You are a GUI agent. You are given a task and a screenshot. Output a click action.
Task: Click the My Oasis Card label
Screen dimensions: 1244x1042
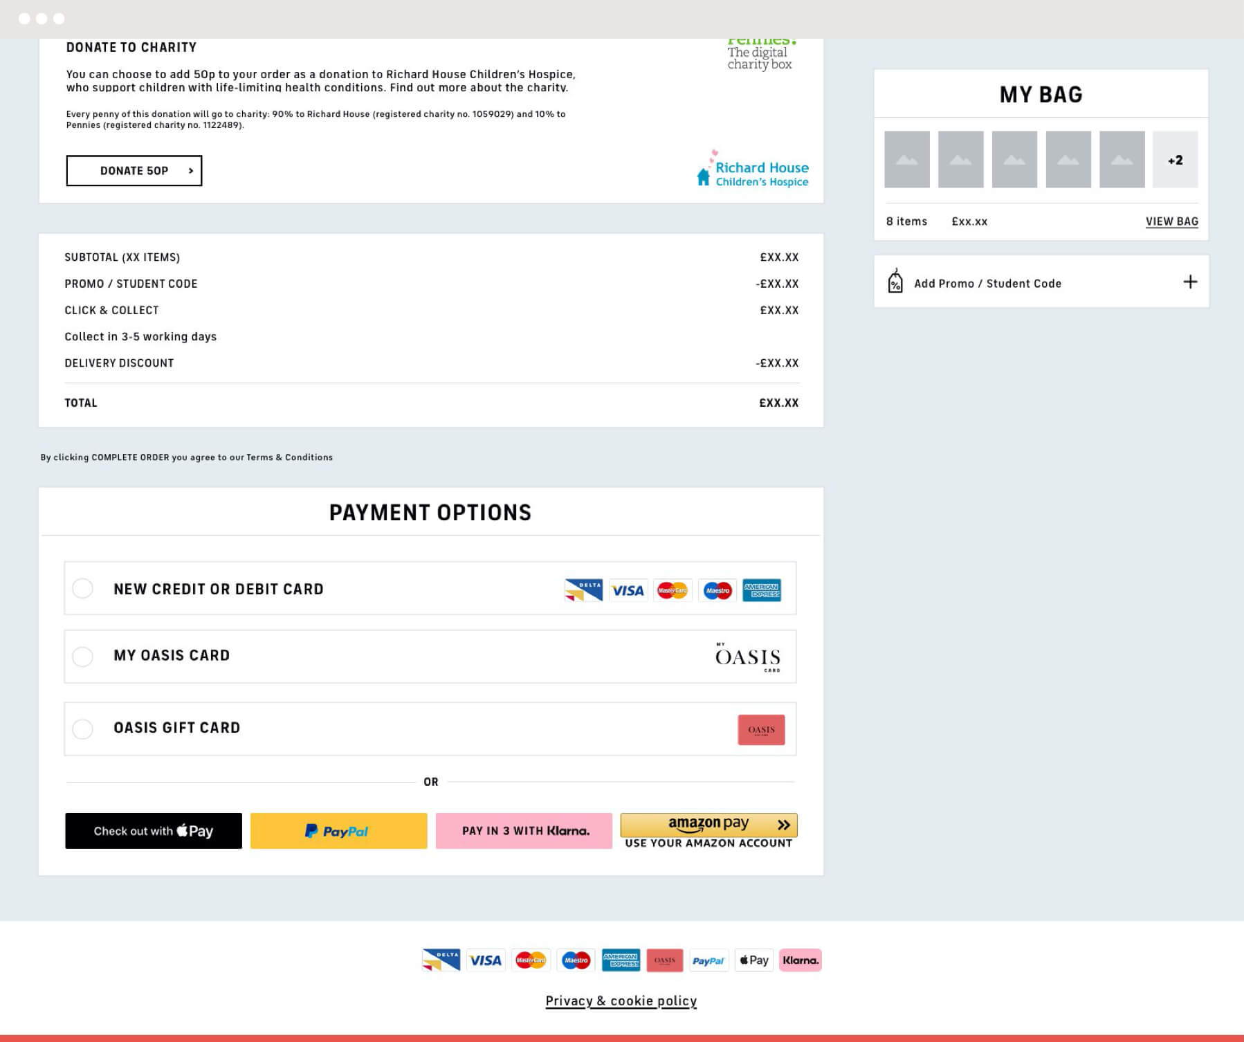pyautogui.click(x=172, y=655)
